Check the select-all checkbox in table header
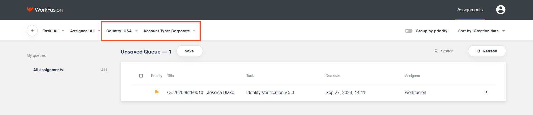This screenshot has height=115, width=533. point(141,76)
